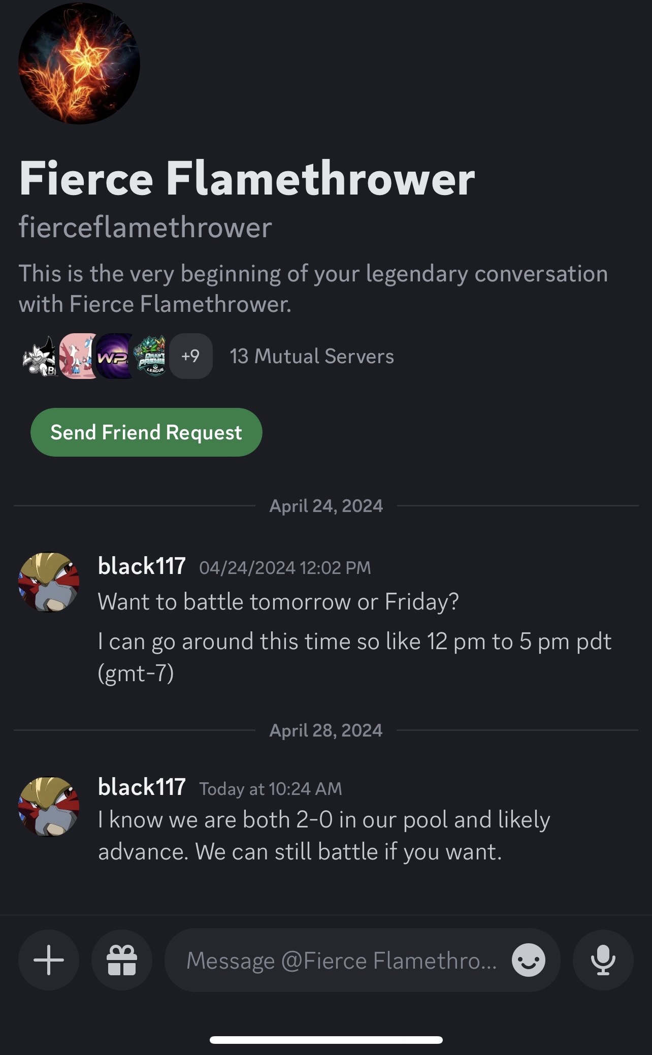Image resolution: width=652 pixels, height=1055 pixels.
Task: Open the first black-and-white mutual server icon
Action: tap(40, 356)
